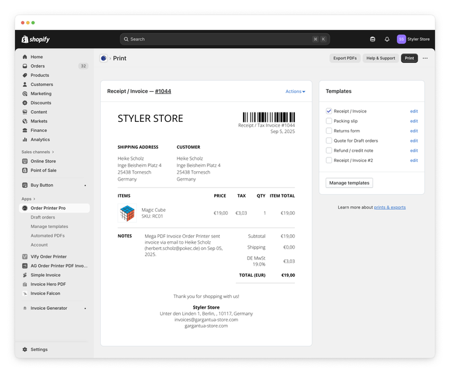Edit the Receipt / Invoice template
Image resolution: width=450 pixels, height=373 pixels.
click(x=414, y=111)
